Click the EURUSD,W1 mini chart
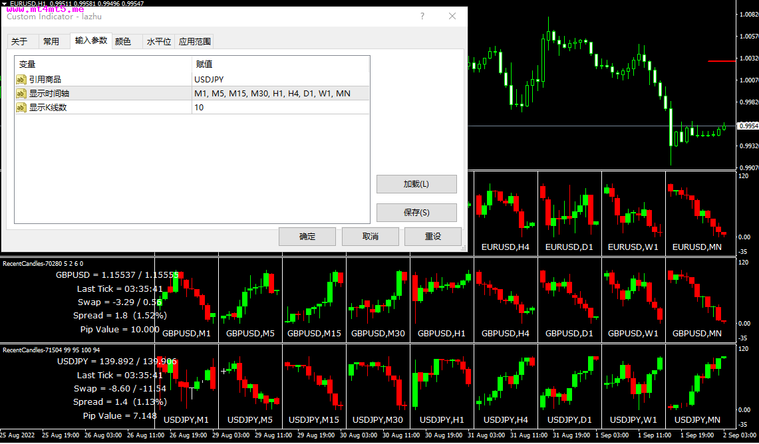This screenshot has width=759, height=444. point(633,213)
